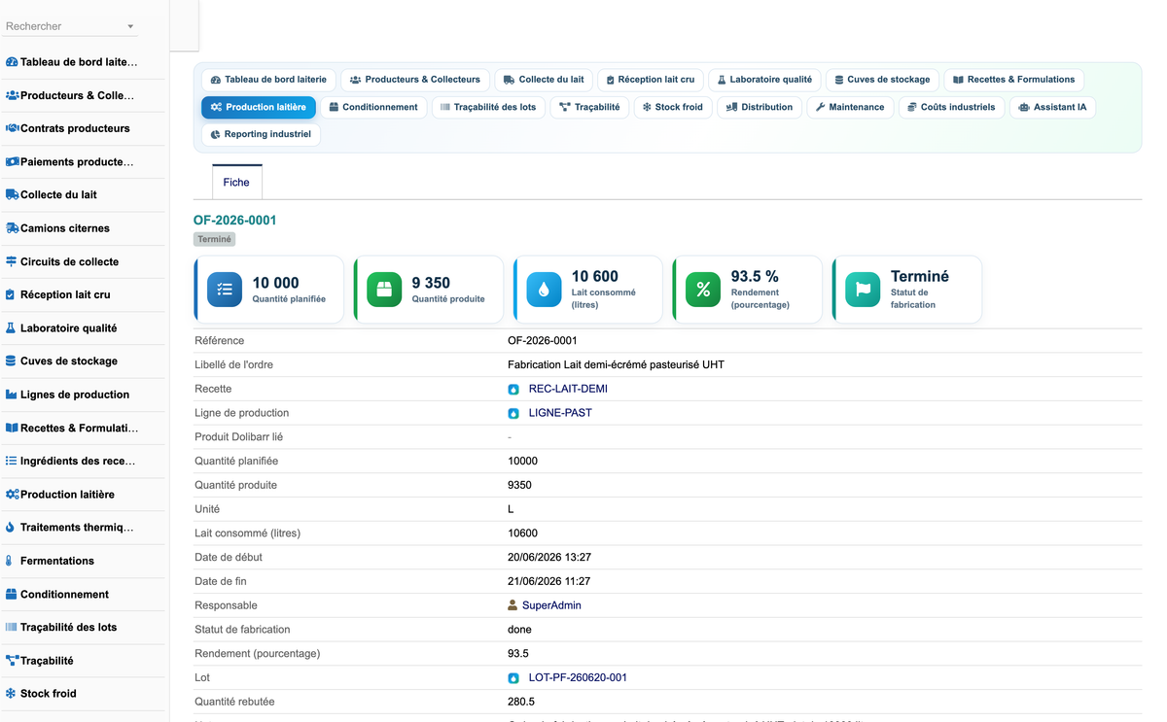Image resolution: width=1167 pixels, height=722 pixels.
Task: Click the Quantité produite box card icon
Action: pos(384,290)
